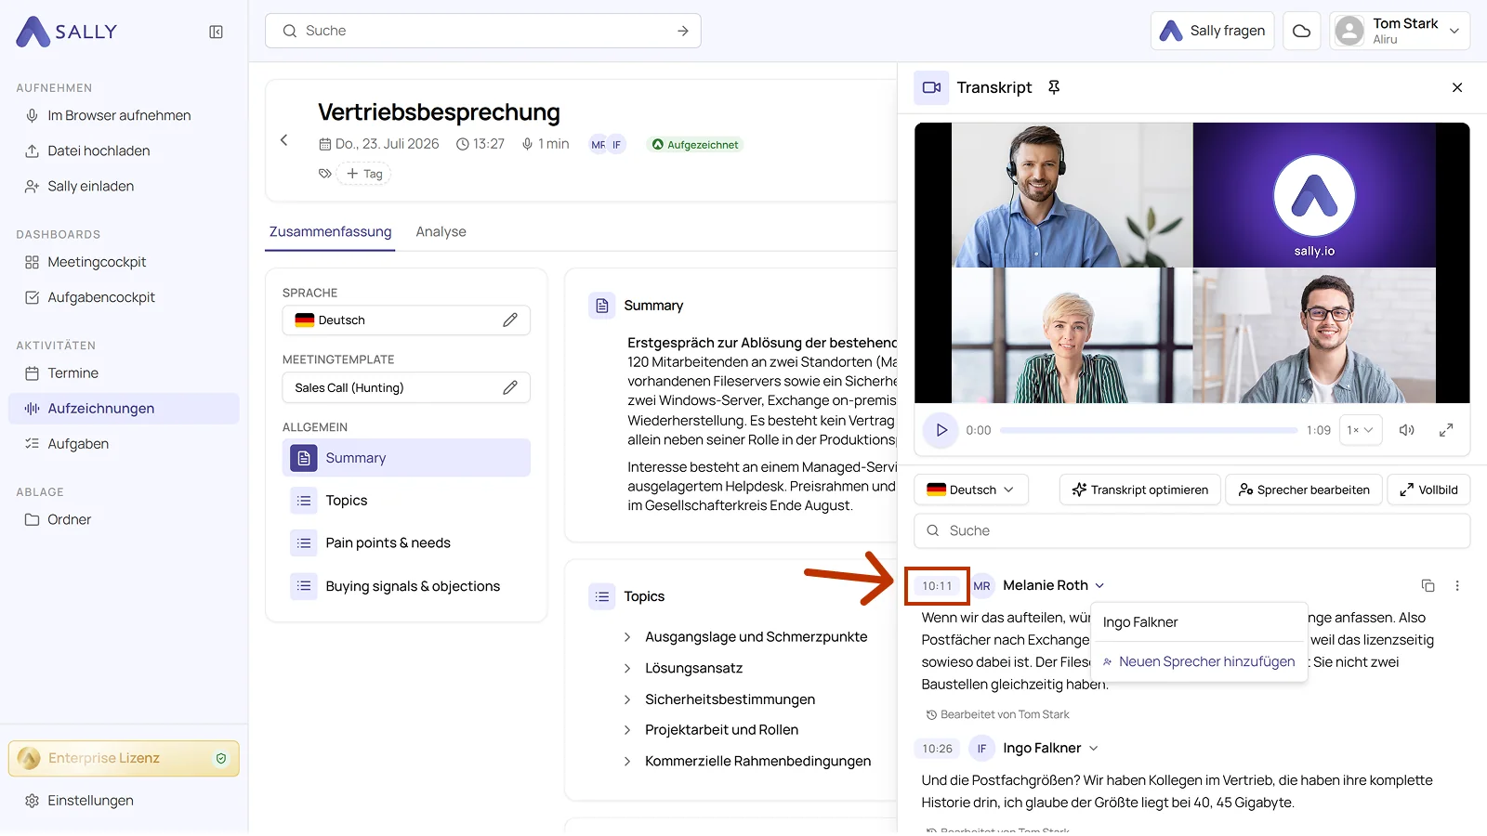Screen dimensions: 1487x836
Task: Edit the Sprache field with pencil icon
Action: pos(510,320)
